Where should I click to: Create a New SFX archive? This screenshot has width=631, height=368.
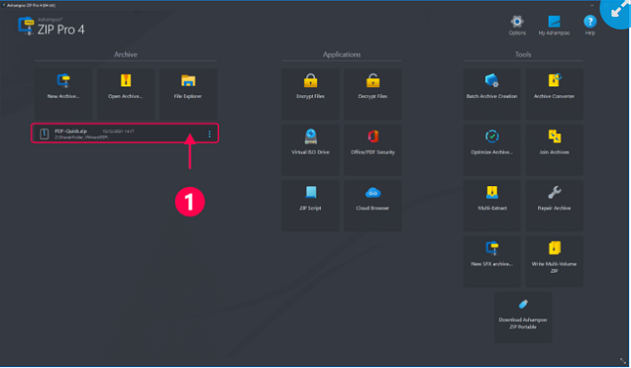coord(492,261)
